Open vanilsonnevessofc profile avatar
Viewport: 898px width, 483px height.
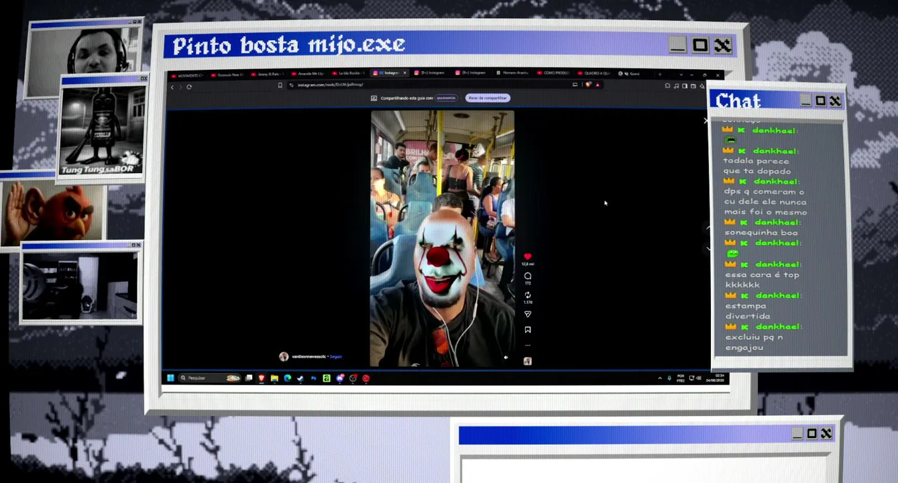click(284, 357)
